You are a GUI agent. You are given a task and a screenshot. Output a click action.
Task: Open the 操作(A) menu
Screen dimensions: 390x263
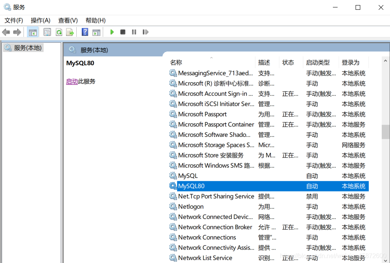(40, 20)
